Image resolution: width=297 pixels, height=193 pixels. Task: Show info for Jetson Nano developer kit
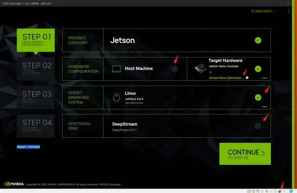[x=247, y=78]
